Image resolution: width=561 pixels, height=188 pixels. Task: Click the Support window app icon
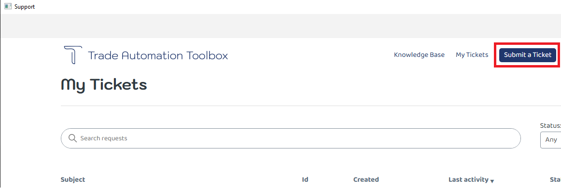(x=8, y=6)
